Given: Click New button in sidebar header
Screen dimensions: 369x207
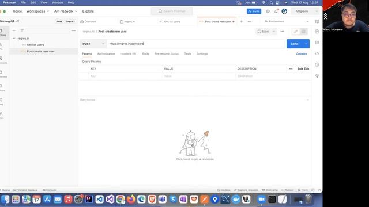Looking at the screenshot, I should pos(59,21).
